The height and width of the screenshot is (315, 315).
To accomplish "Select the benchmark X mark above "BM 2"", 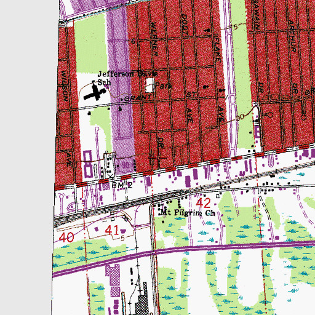I will click(111, 176).
